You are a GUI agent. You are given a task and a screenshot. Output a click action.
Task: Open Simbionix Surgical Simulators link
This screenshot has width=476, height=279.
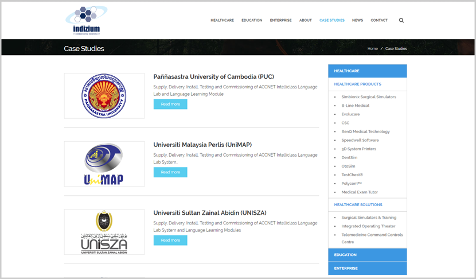[369, 97]
